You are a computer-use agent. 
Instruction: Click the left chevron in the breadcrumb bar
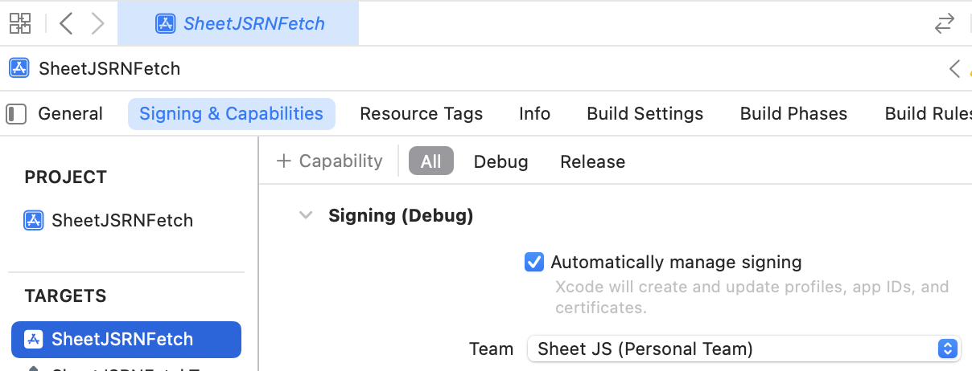click(954, 69)
